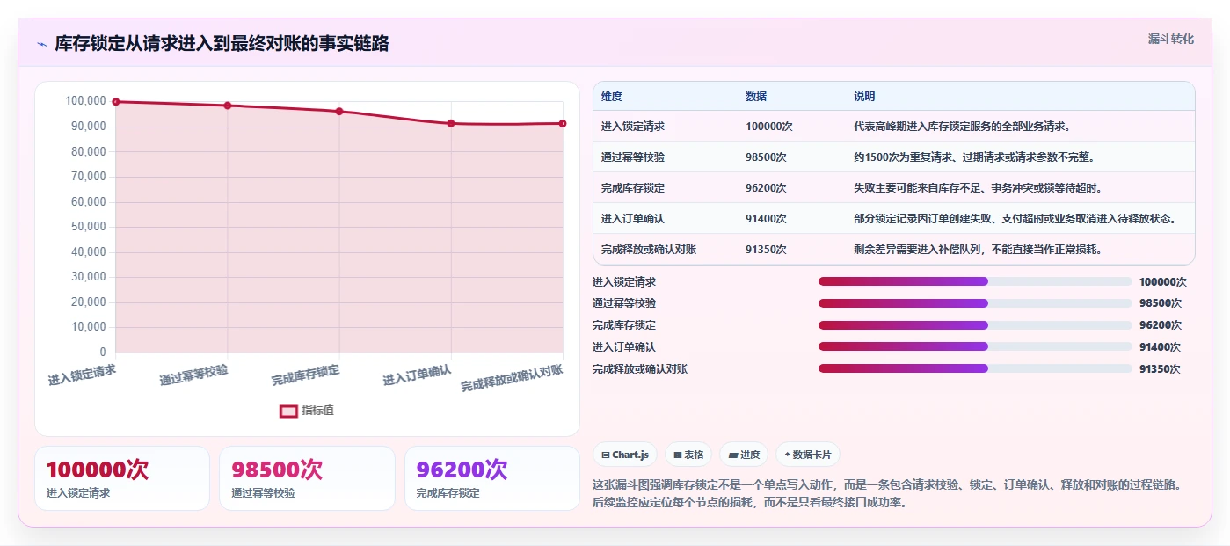Click the x-axis label 通过幂等校验
The image size is (1230, 546).
click(x=193, y=375)
